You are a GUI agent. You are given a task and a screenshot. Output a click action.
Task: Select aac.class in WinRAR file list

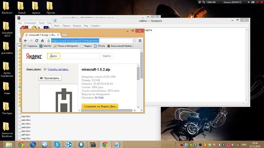(25, 124)
